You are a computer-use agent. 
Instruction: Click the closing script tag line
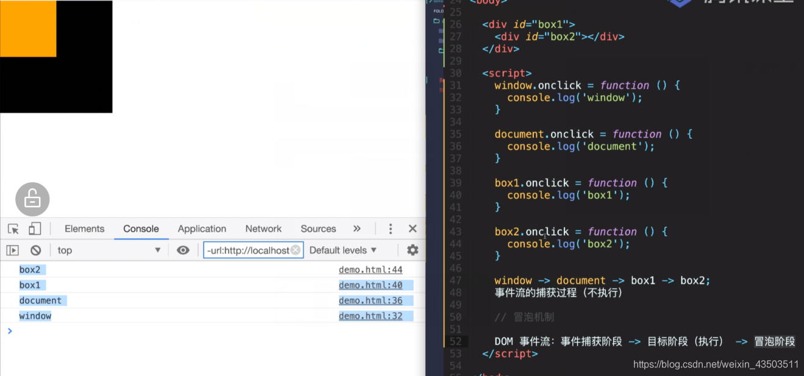point(510,353)
